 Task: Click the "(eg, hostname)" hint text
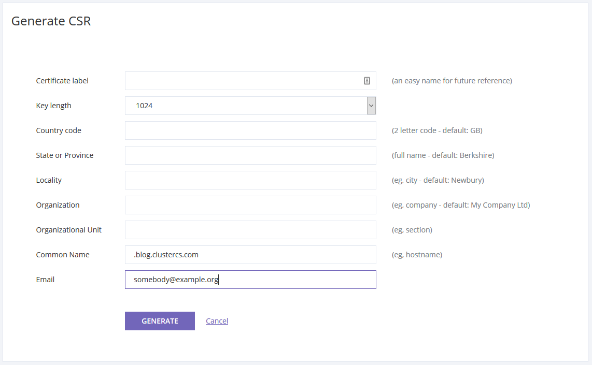pyautogui.click(x=417, y=255)
